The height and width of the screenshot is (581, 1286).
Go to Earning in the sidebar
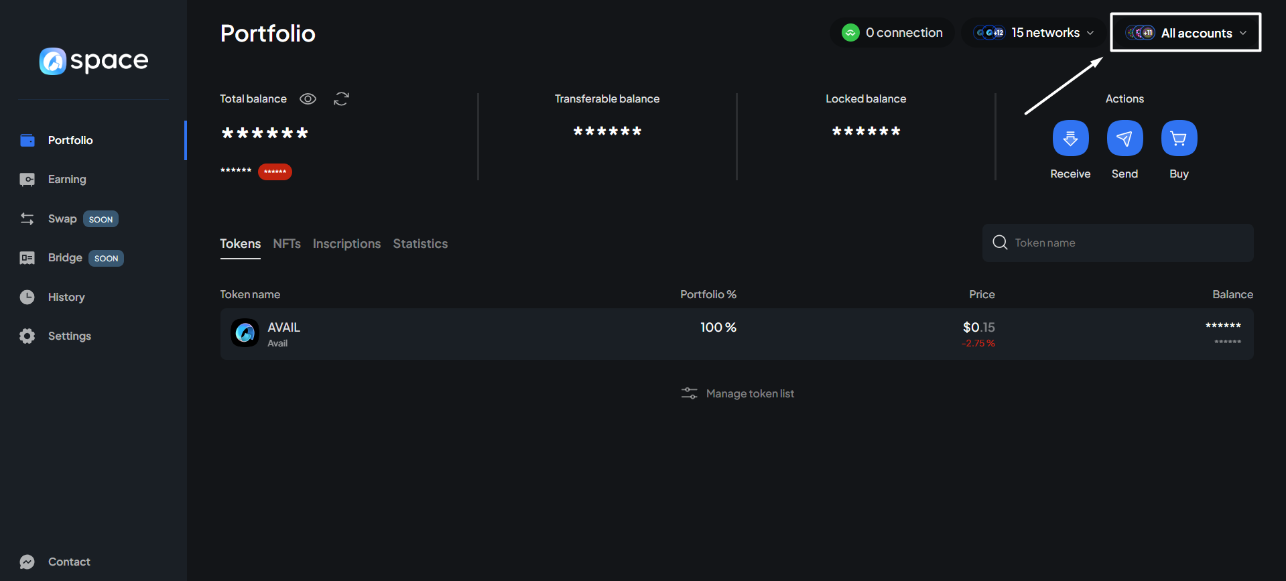(67, 179)
